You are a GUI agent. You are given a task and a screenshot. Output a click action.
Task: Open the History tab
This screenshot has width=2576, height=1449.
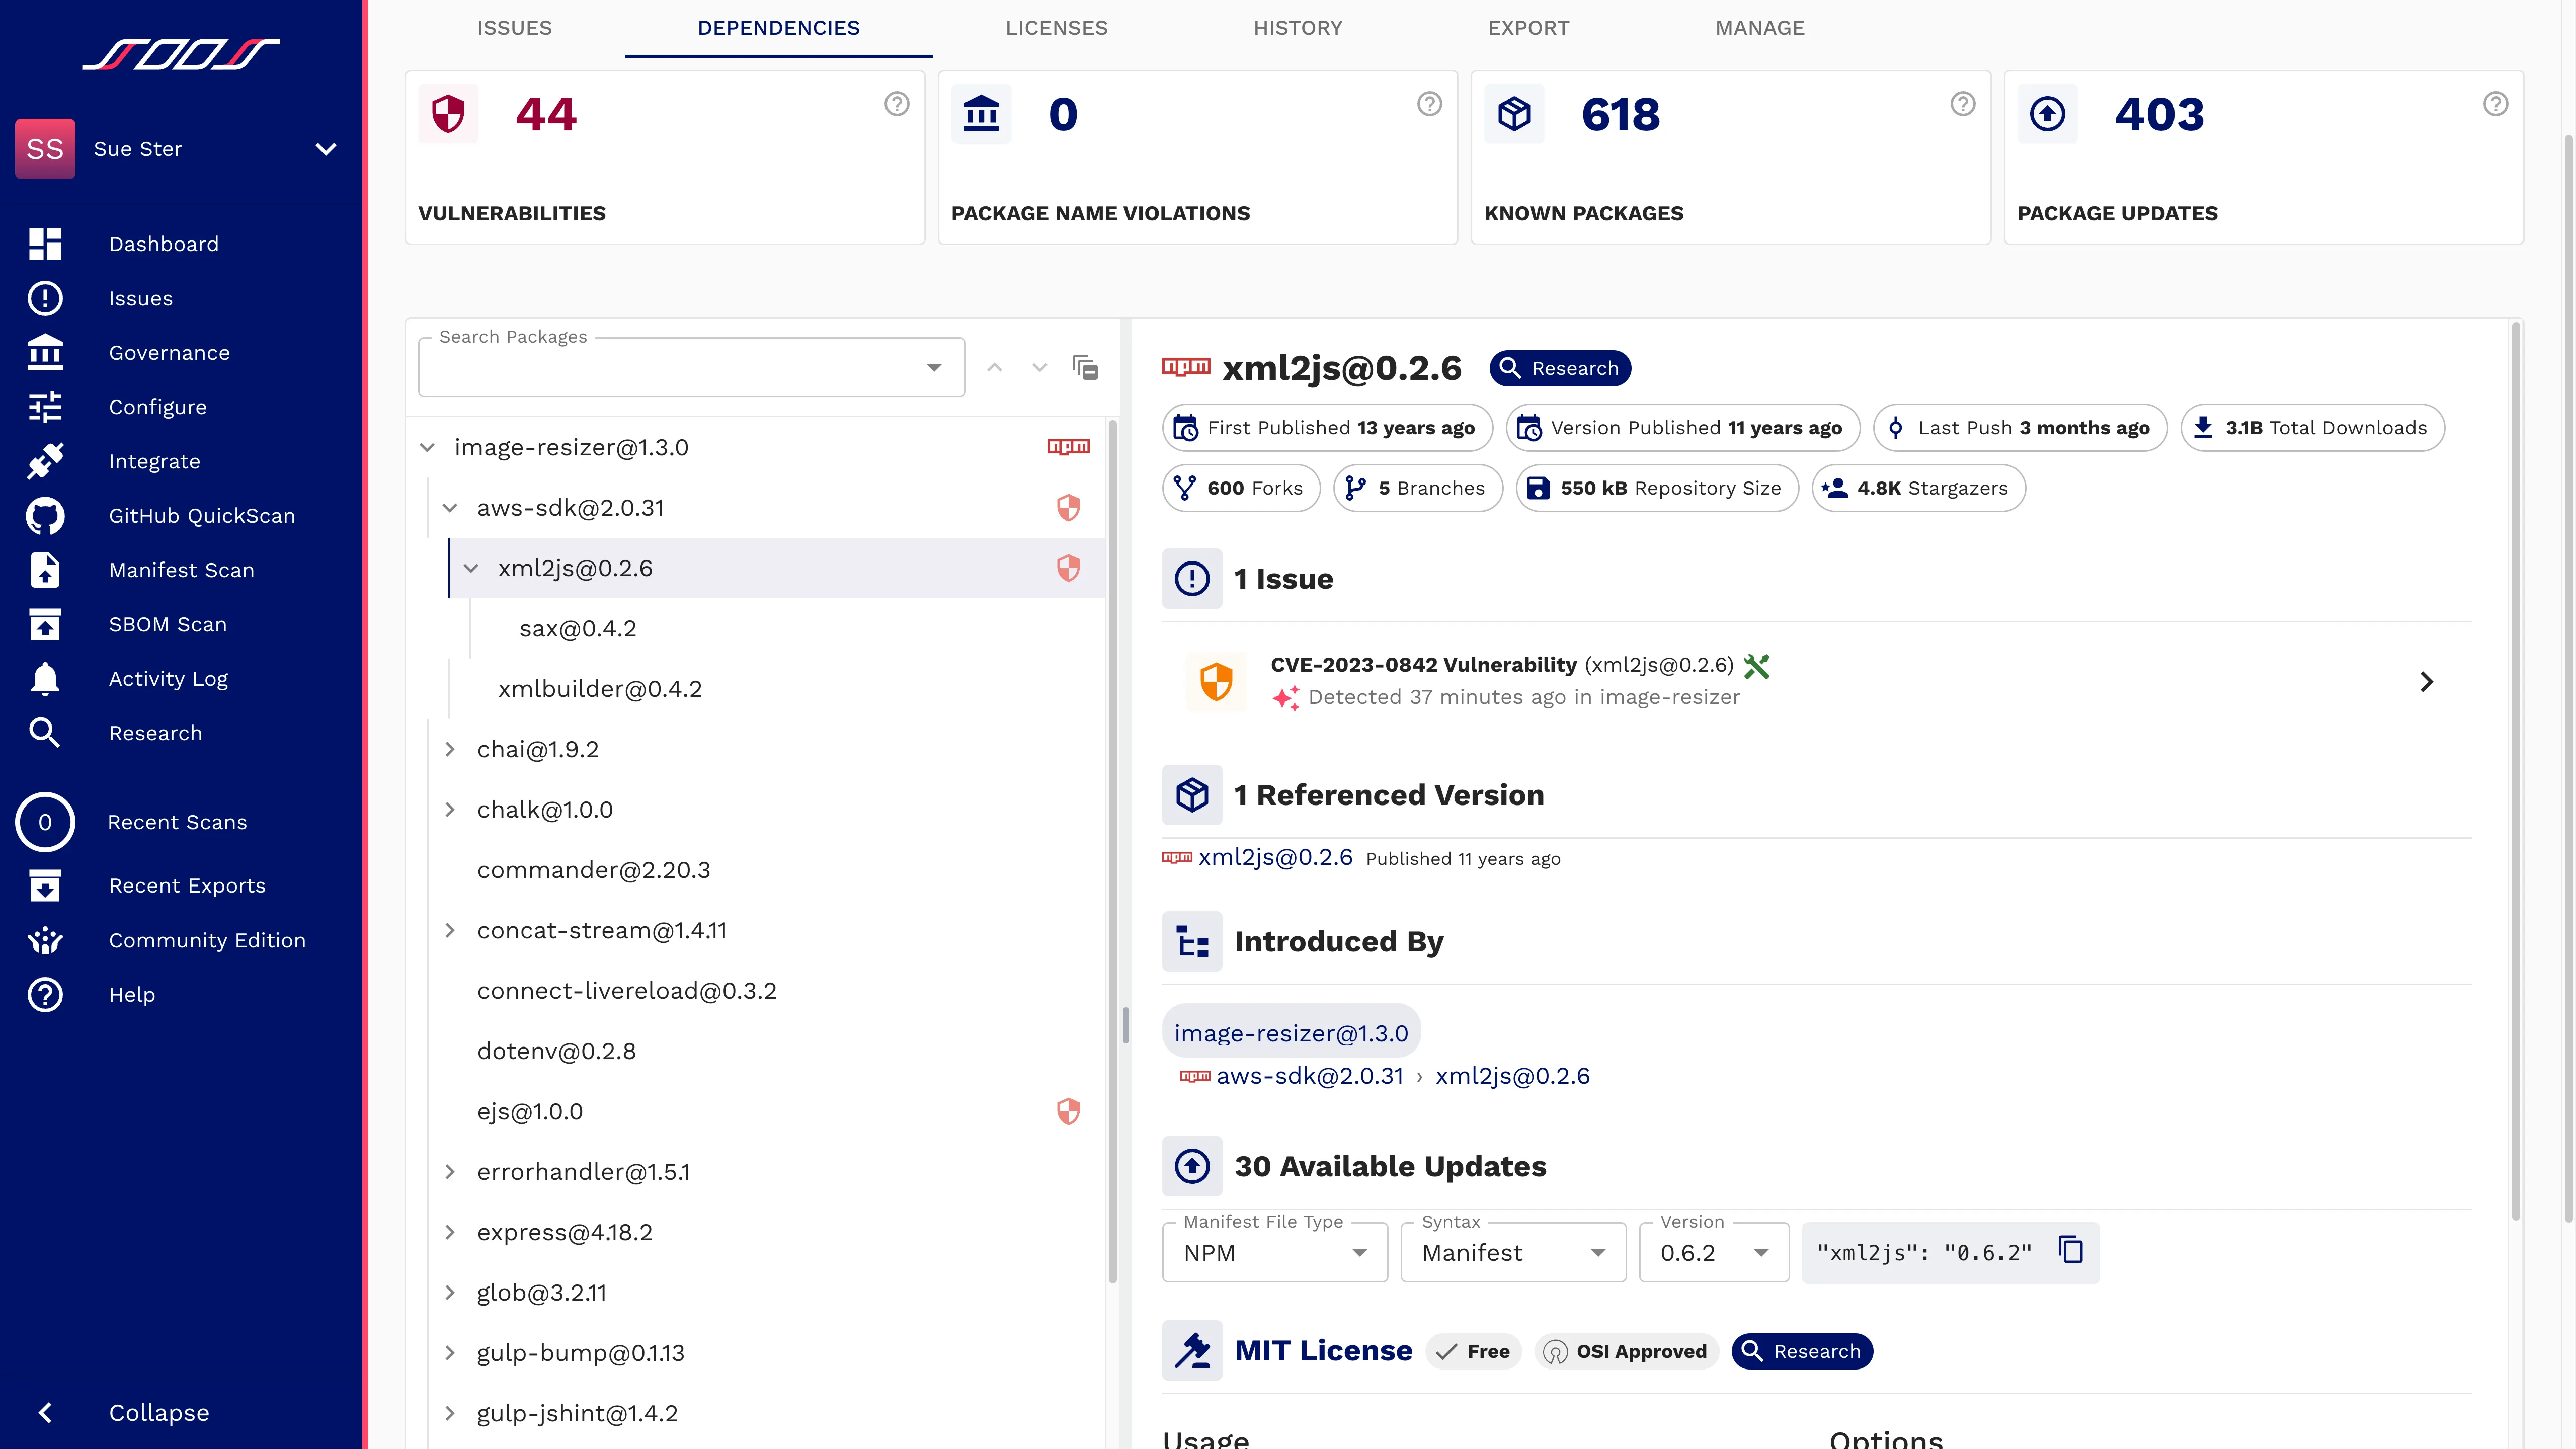tap(1297, 28)
